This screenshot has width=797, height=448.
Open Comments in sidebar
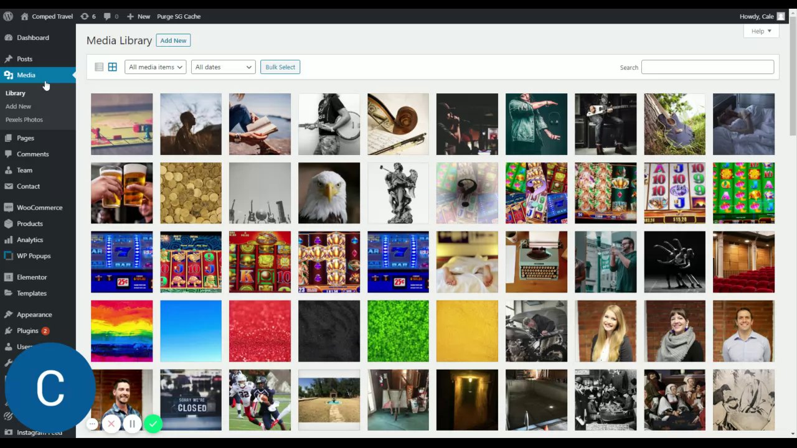click(x=38, y=154)
